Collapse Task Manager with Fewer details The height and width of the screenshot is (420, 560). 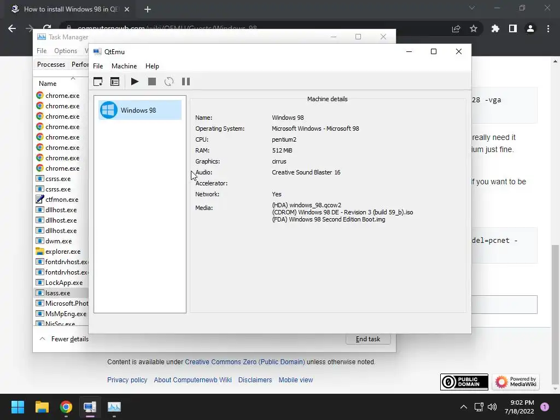[64, 339]
